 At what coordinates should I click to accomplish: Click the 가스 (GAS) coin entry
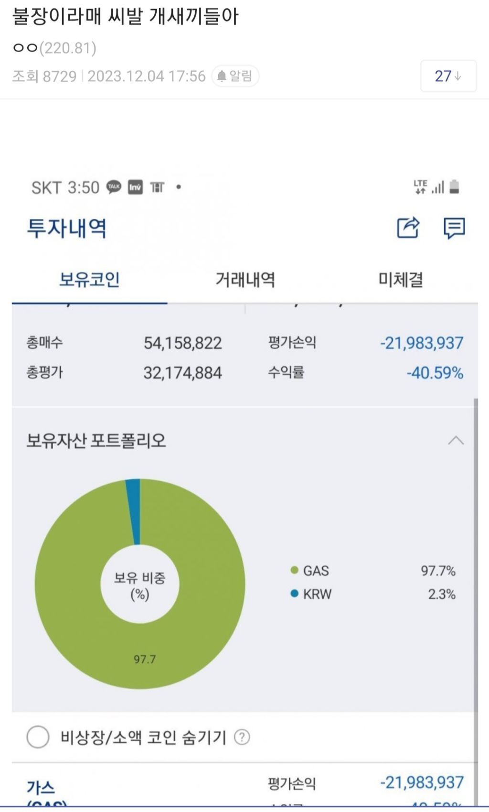point(41,789)
